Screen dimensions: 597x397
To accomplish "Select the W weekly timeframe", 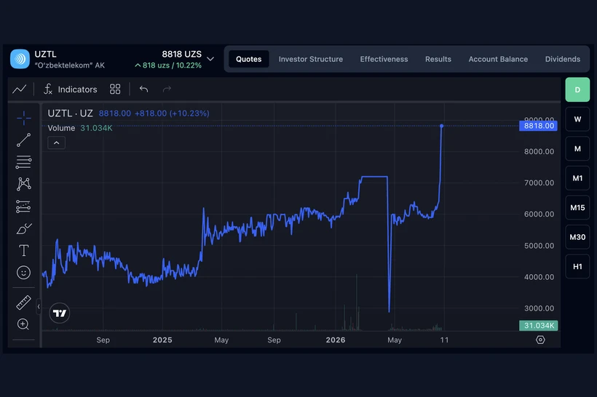I will click(x=577, y=119).
